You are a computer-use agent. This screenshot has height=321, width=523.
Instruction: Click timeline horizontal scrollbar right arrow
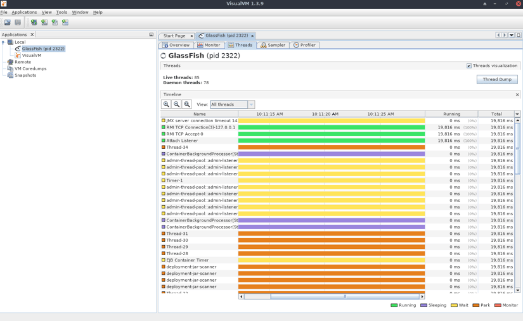pos(422,296)
